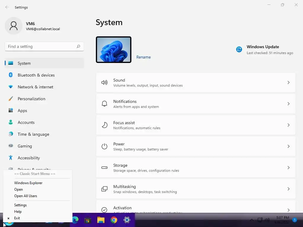Expand Storage with its chevron
The width and height of the screenshot is (303, 227).
point(288,168)
